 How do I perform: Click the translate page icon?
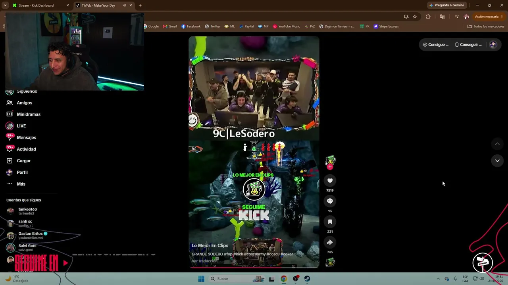pyautogui.click(x=442, y=17)
